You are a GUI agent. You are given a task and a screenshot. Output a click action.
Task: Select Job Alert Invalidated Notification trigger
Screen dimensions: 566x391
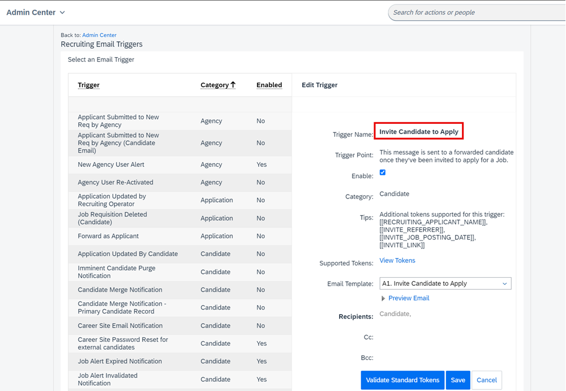(x=108, y=379)
